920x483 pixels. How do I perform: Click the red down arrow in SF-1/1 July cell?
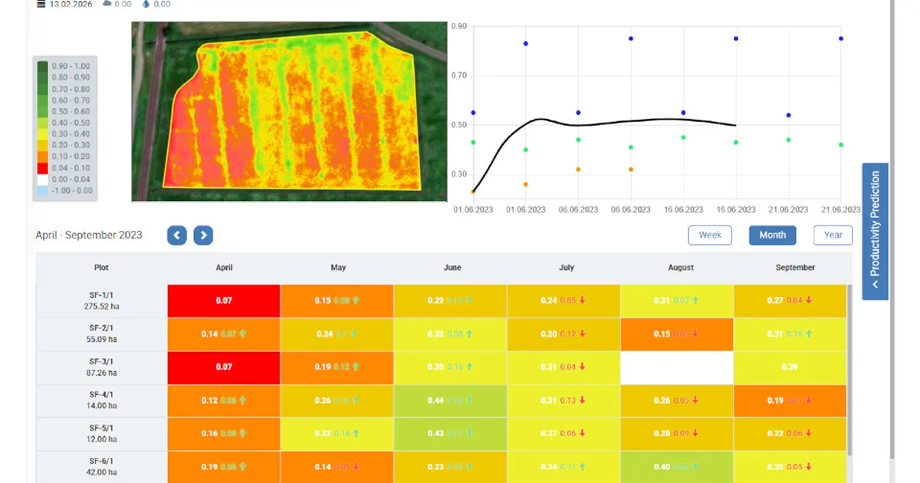(582, 301)
